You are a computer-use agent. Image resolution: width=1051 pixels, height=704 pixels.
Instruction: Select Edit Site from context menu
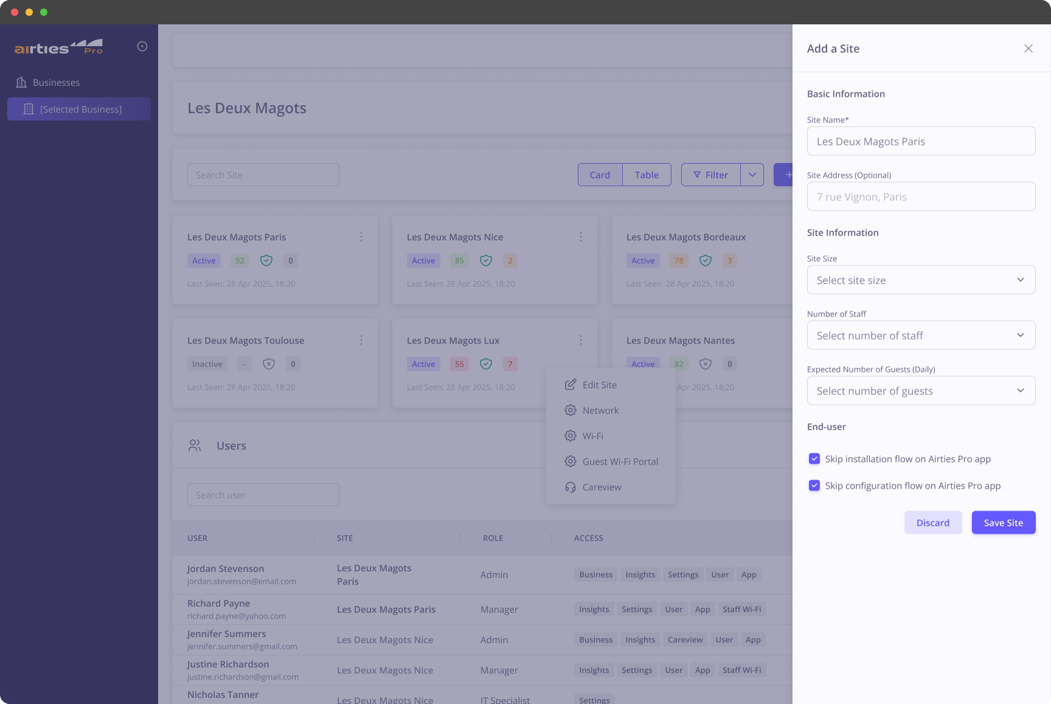click(x=611, y=385)
